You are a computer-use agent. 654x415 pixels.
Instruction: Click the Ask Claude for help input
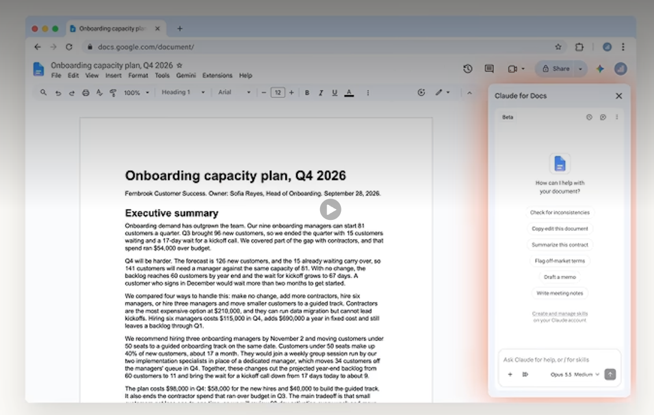[559, 360]
